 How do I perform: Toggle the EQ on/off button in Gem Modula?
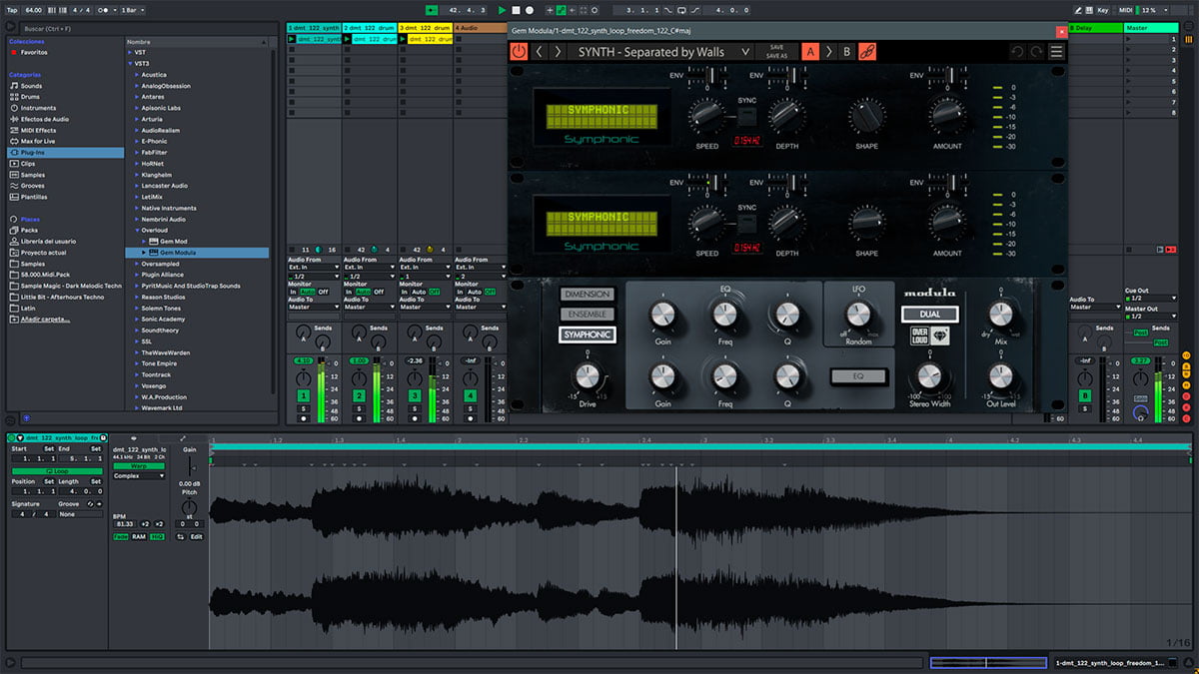(858, 376)
